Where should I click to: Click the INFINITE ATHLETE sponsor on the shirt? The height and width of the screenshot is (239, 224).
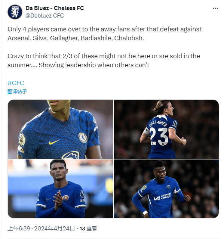pos(163,197)
